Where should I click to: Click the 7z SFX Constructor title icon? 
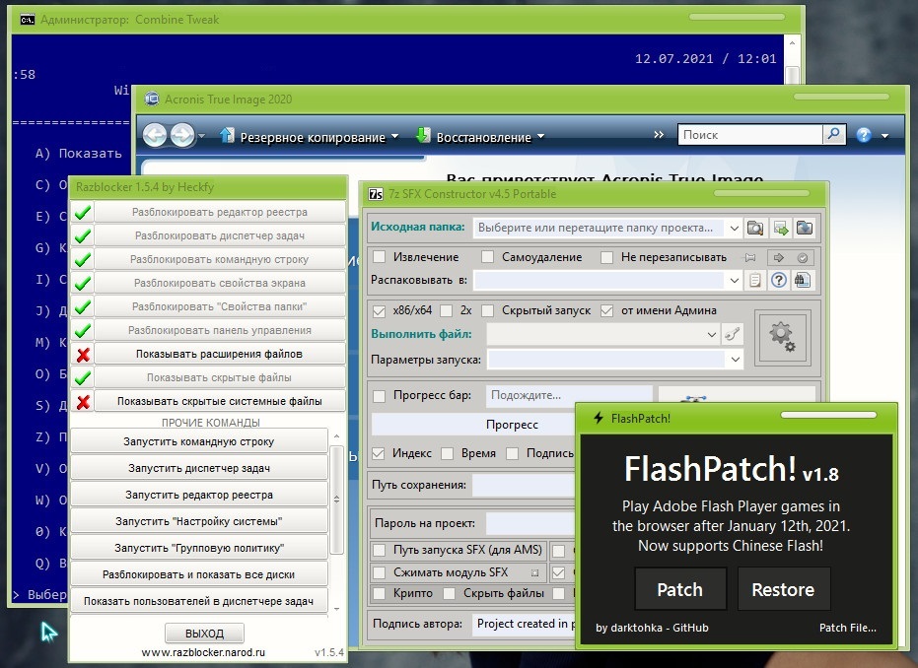[376, 194]
